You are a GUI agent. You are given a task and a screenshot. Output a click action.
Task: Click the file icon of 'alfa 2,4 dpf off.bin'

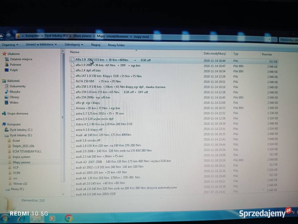tap(73, 70)
